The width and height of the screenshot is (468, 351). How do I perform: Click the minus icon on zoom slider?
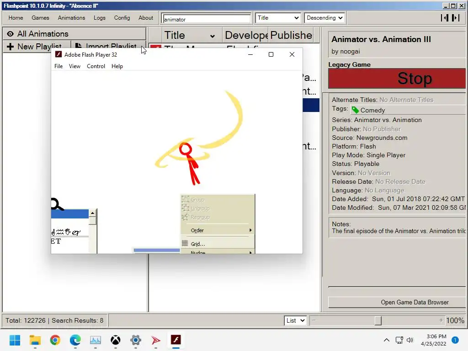coord(314,320)
